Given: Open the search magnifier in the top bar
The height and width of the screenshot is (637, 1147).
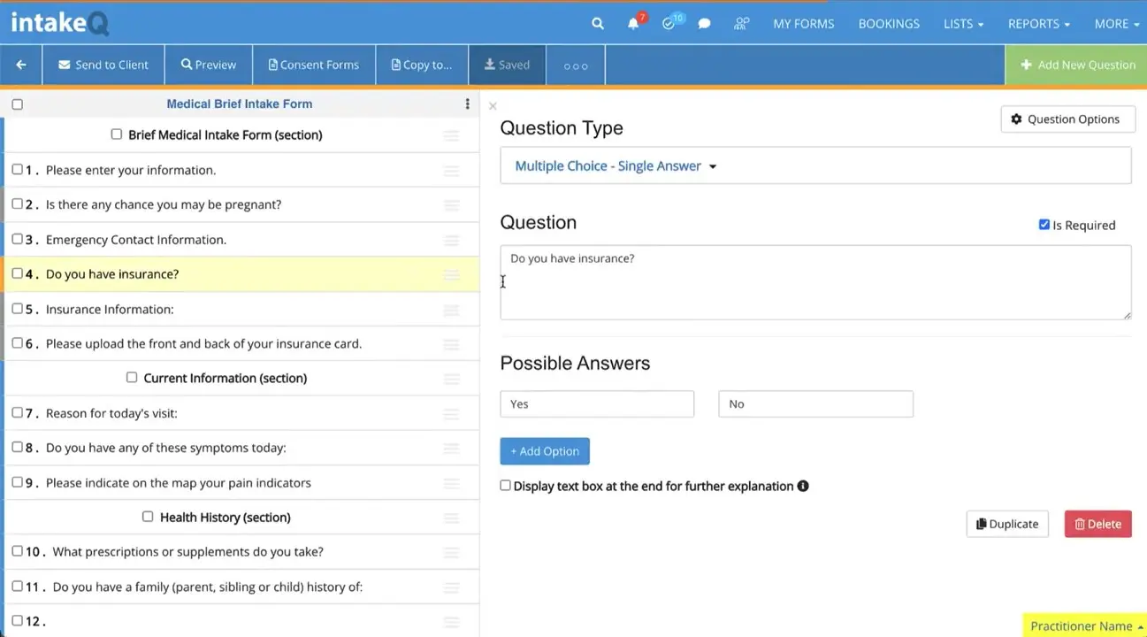Looking at the screenshot, I should click(597, 23).
